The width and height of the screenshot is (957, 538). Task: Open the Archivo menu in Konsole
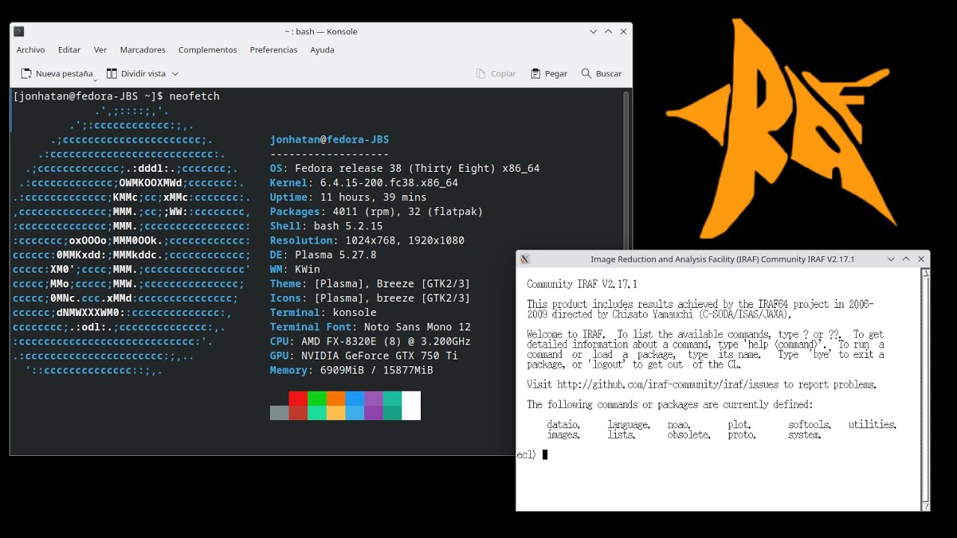31,50
